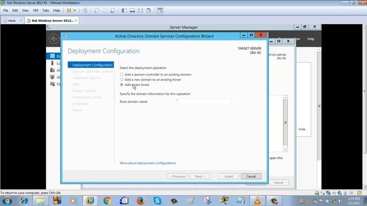Click the Send Ctrl+Alt+Del toolbar icon
The width and height of the screenshot is (367, 206).
pos(85,10)
